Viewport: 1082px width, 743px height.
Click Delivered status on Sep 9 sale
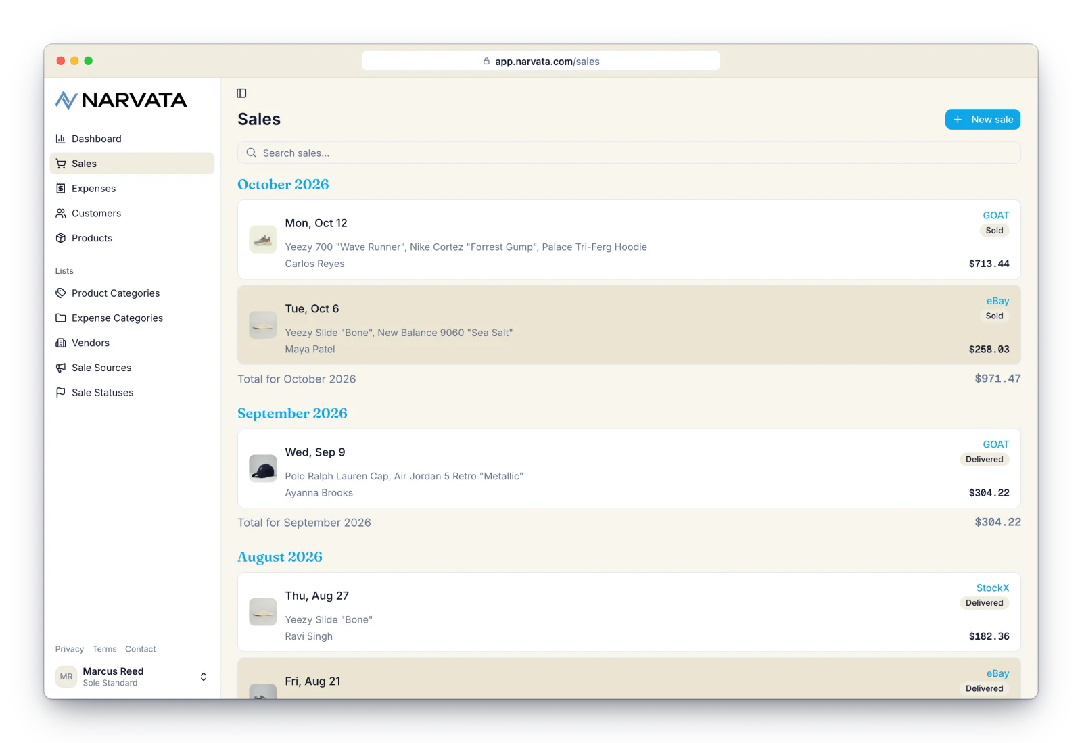point(985,460)
